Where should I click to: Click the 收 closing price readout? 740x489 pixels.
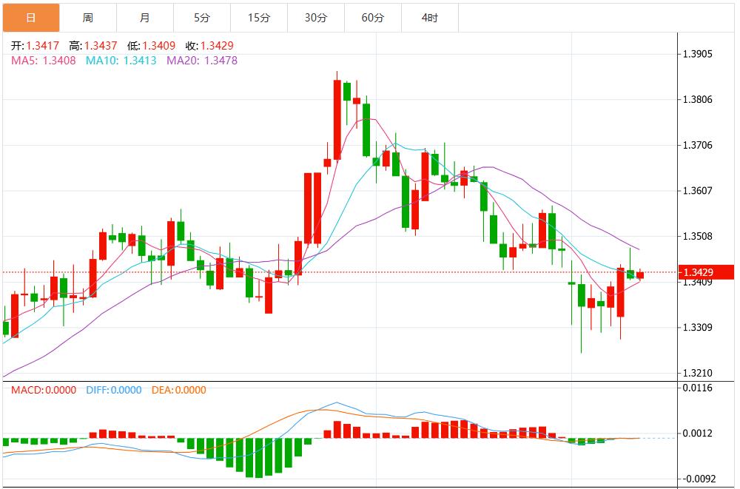point(209,46)
